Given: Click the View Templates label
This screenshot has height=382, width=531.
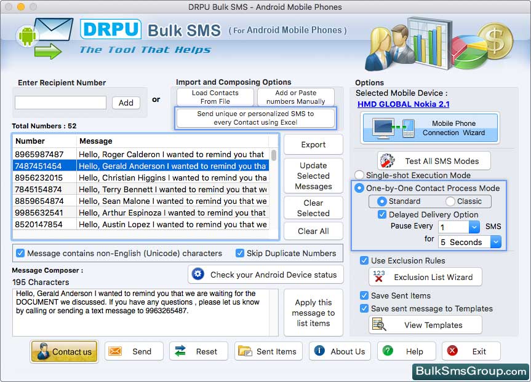Looking at the screenshot, I should pos(433,325).
